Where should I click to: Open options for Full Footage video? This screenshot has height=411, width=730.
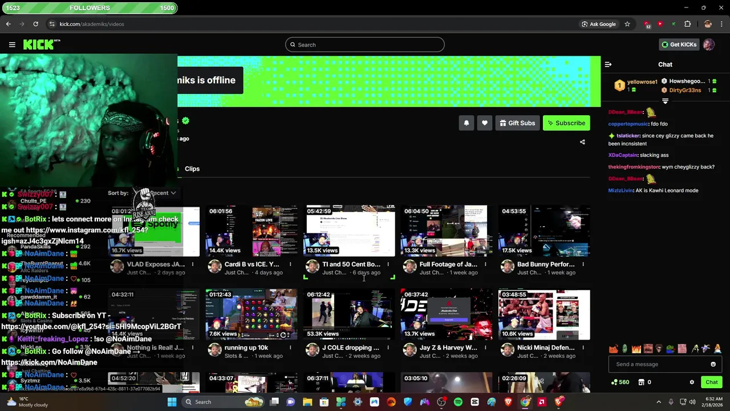pos(485,264)
